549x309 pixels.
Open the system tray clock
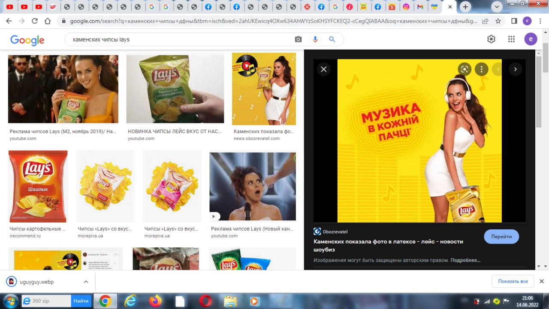coord(527,301)
